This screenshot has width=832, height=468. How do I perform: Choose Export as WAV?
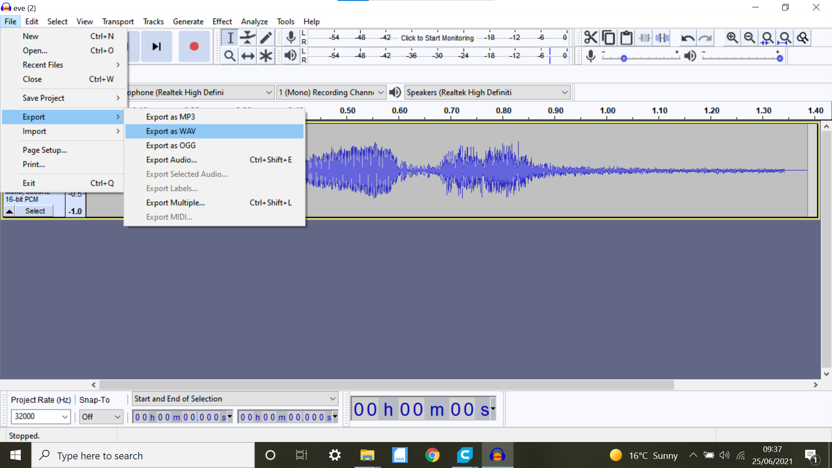214,131
